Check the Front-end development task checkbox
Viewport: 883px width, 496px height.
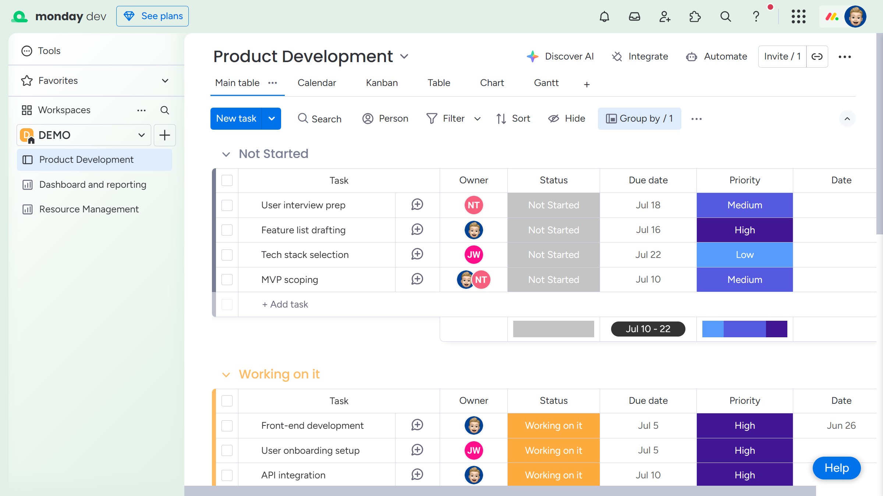pos(227,425)
